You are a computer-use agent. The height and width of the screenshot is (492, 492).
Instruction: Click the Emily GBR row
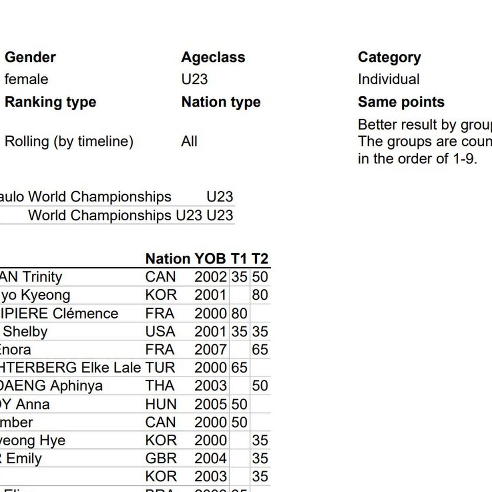[x=135, y=458]
